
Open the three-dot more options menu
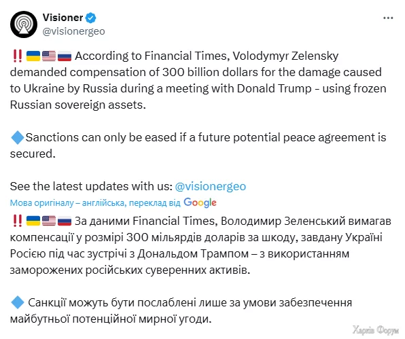click(x=388, y=18)
